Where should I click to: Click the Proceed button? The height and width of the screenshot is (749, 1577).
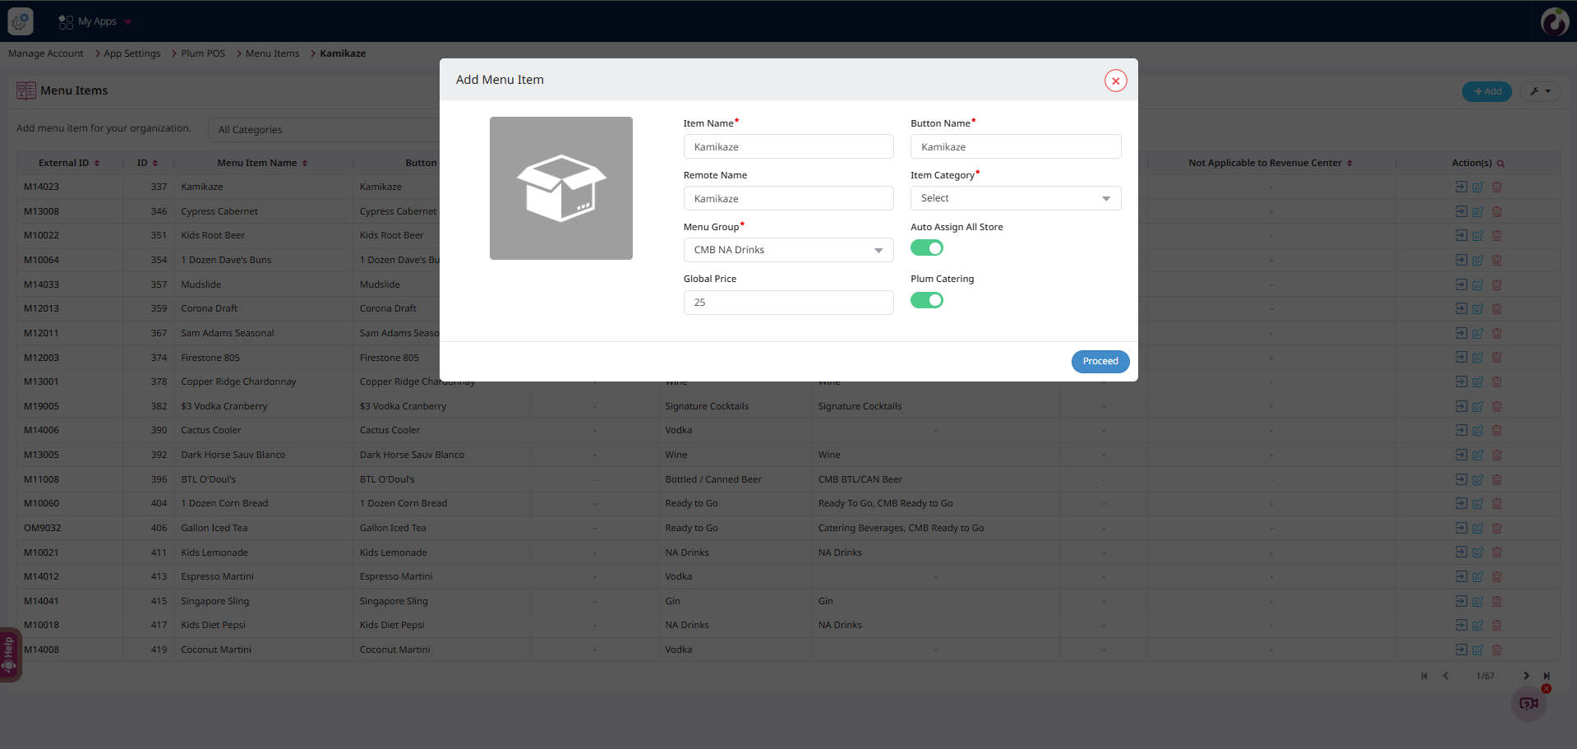tap(1100, 362)
